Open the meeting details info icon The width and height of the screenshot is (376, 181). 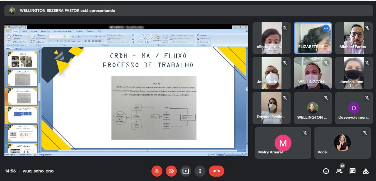[326, 171]
